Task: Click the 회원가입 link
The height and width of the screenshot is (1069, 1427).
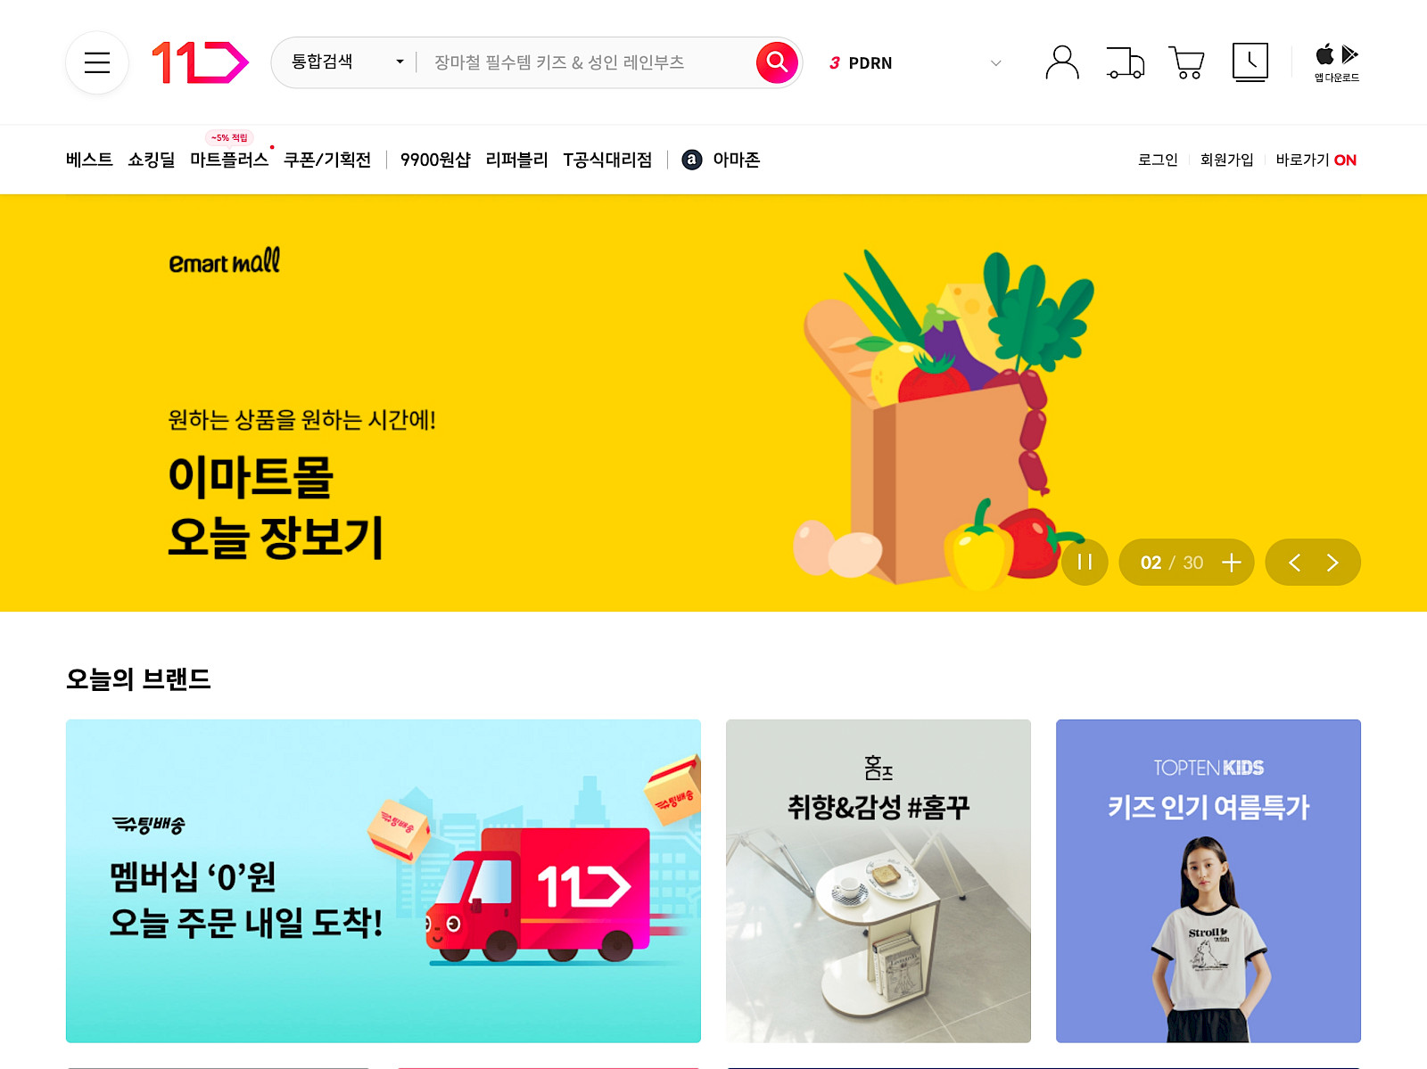Action: (1226, 160)
